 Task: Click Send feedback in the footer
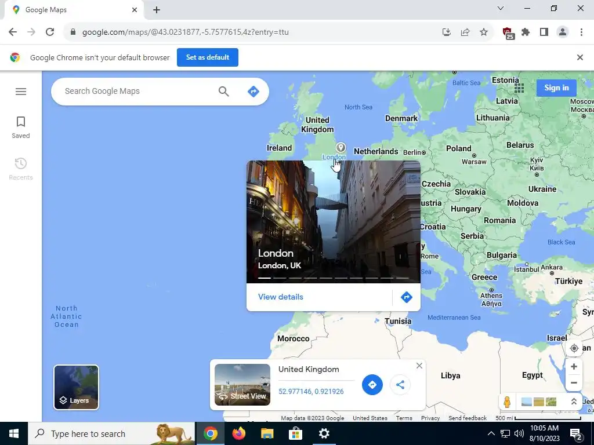(x=468, y=418)
